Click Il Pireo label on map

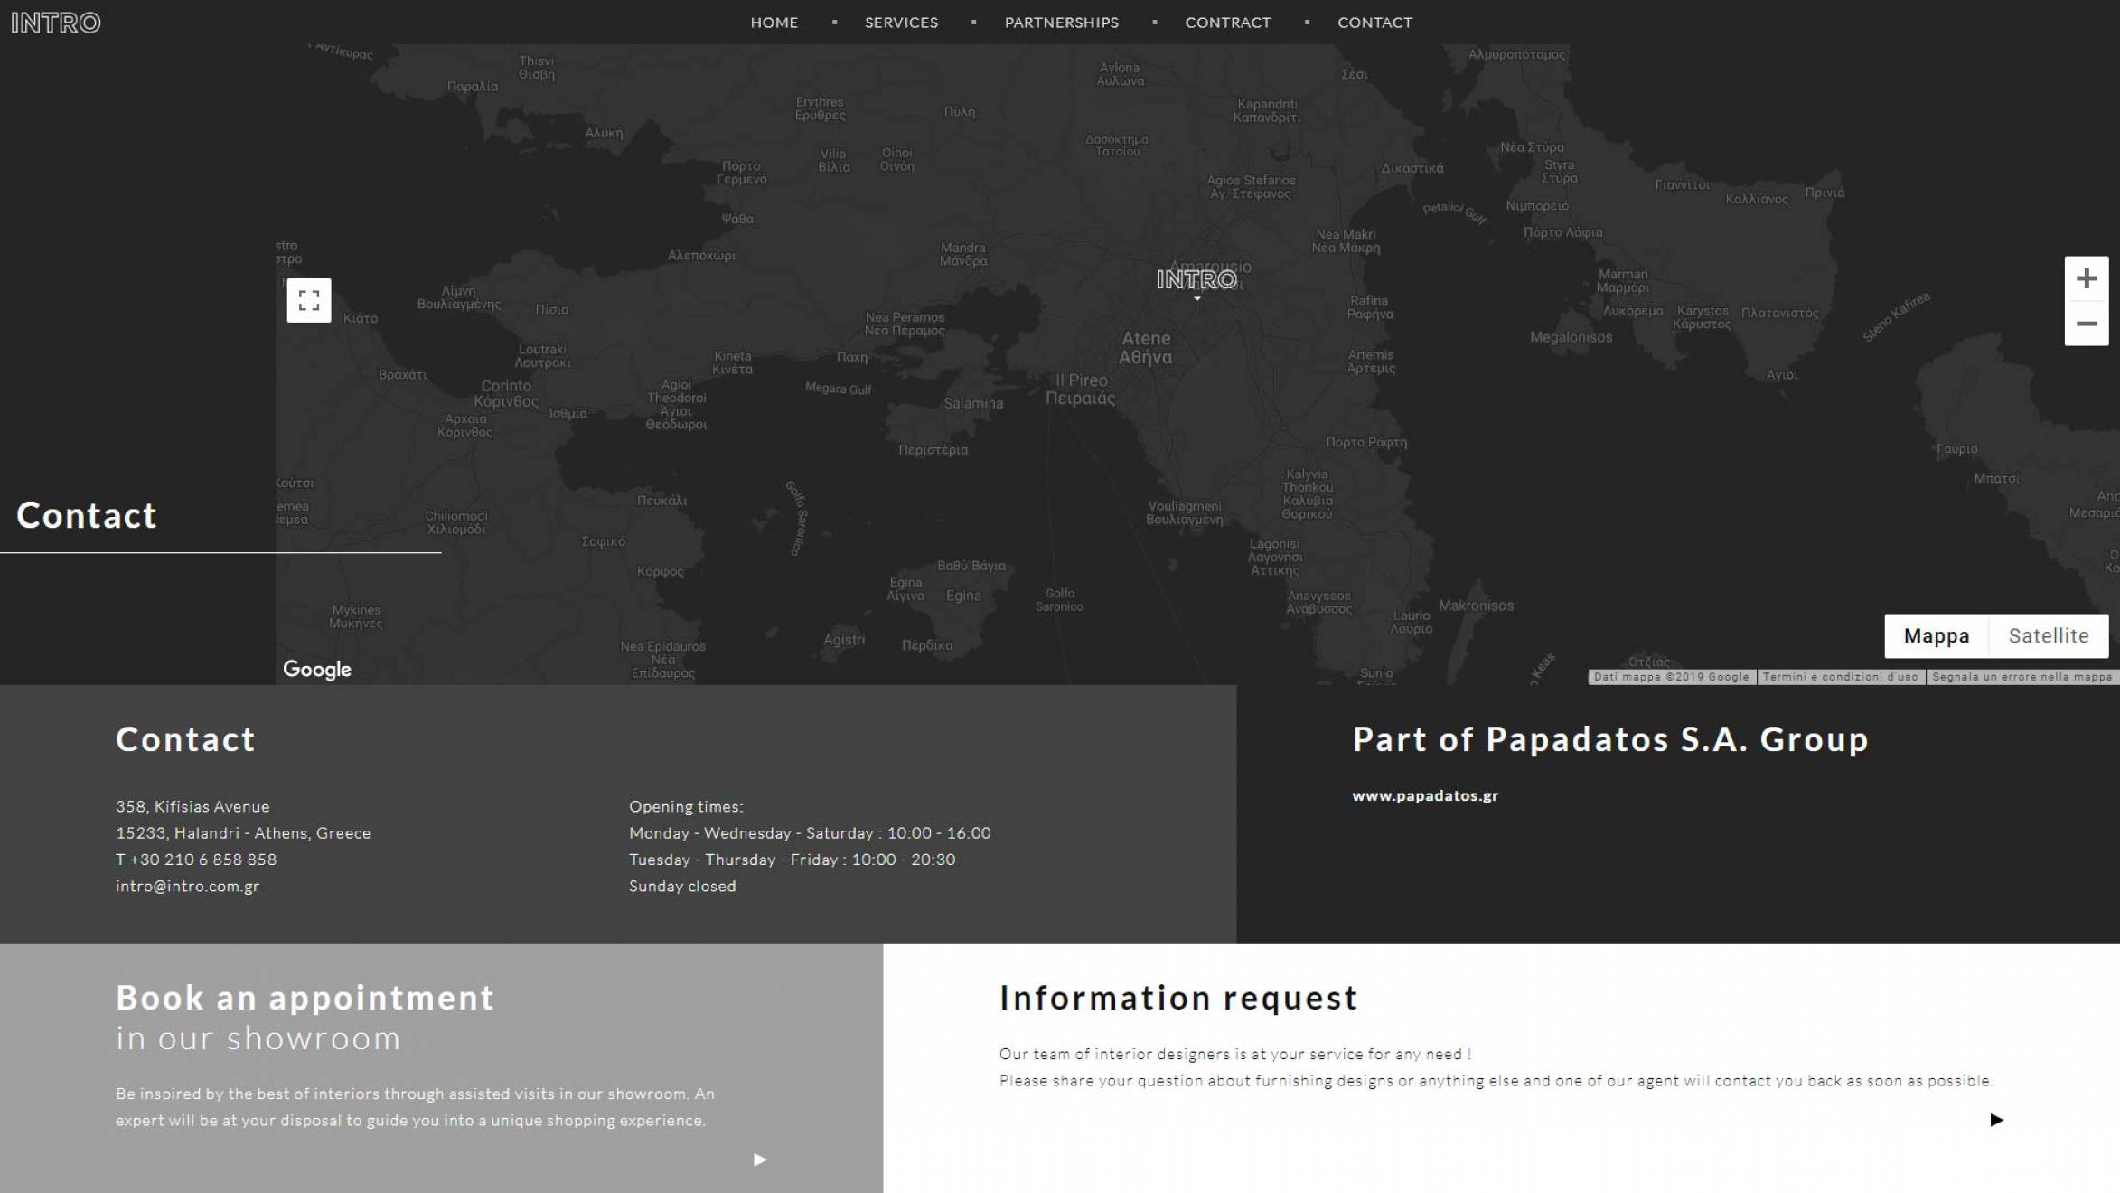pyautogui.click(x=1081, y=380)
